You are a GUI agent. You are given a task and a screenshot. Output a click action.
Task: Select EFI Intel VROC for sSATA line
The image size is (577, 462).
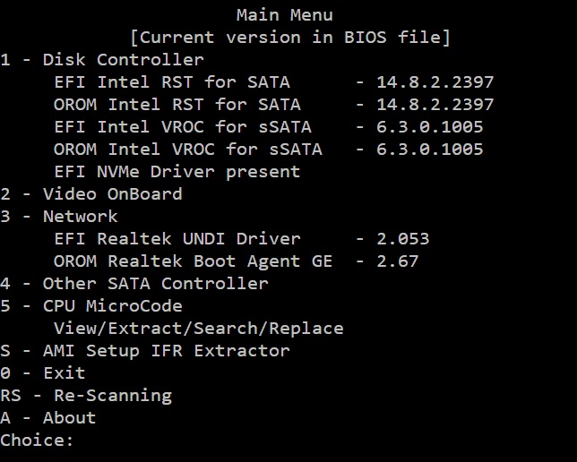tap(268, 126)
